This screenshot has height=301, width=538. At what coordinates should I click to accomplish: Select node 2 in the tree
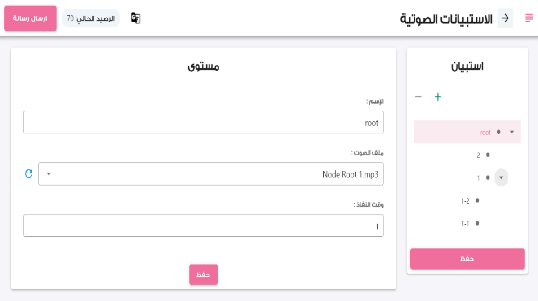[x=479, y=155]
